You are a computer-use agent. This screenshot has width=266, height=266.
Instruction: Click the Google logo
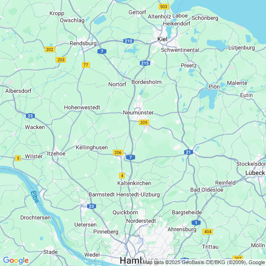16,260
